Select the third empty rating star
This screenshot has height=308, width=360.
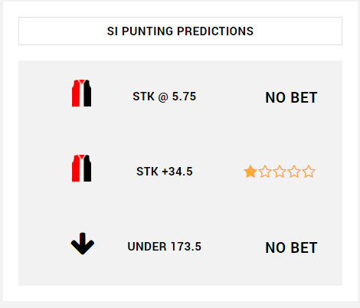(x=280, y=172)
